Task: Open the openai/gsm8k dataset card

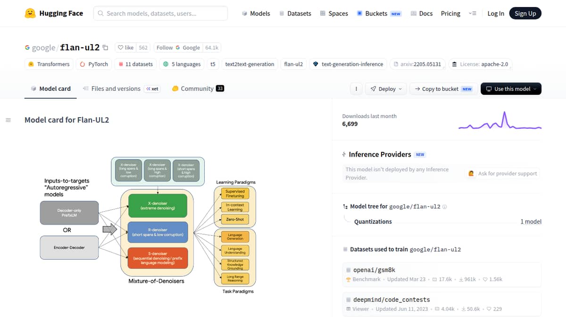Action: coord(442,274)
